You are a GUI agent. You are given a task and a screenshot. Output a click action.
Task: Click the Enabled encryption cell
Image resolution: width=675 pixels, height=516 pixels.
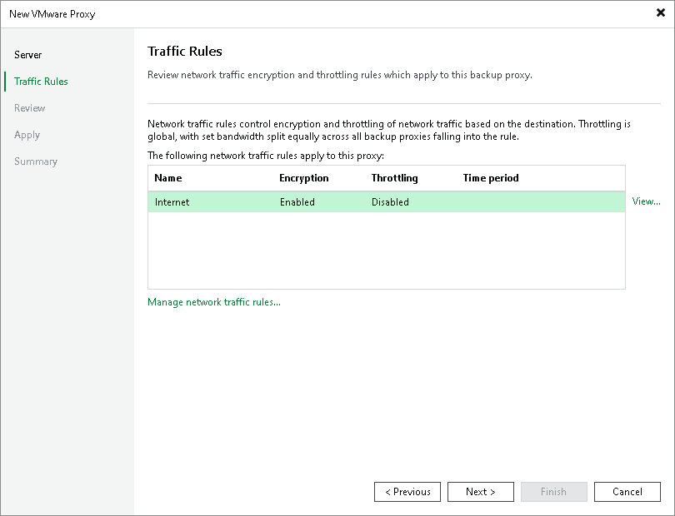click(x=297, y=202)
